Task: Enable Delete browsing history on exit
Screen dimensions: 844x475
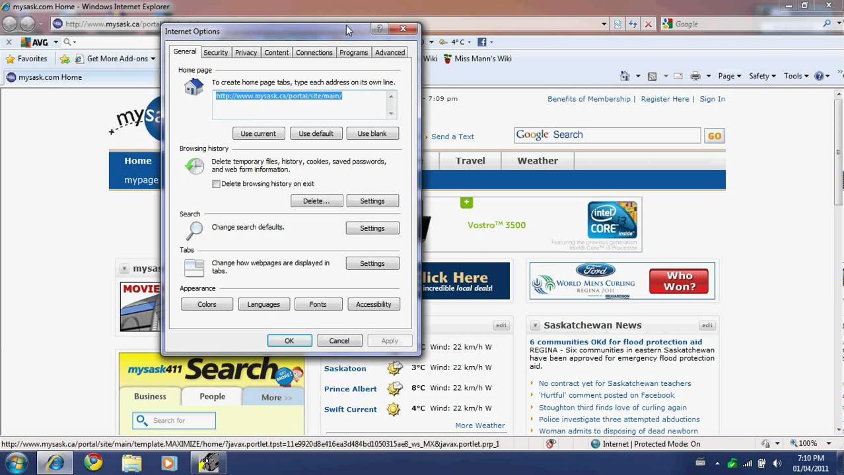Action: pyautogui.click(x=216, y=184)
